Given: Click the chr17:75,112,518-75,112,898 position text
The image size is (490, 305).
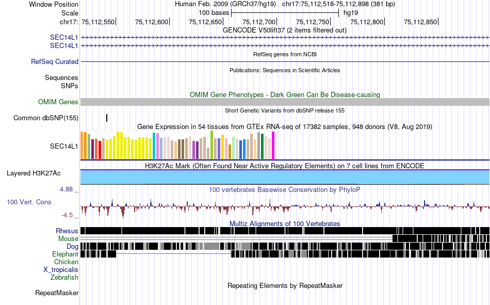Looking at the screenshot, I should click(338, 4).
